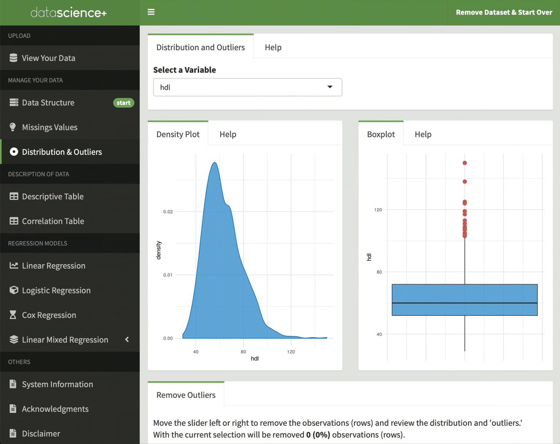
Task: Open the Disclaimer page
Action: point(70,434)
